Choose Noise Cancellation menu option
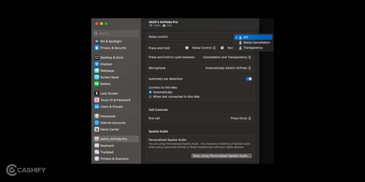 pos(253,43)
